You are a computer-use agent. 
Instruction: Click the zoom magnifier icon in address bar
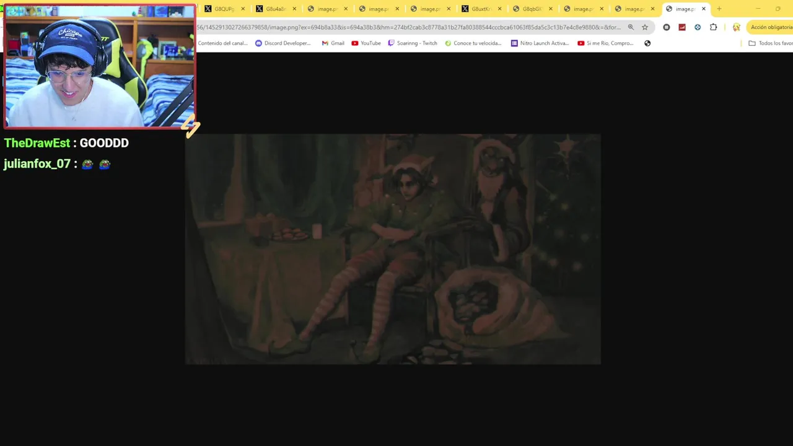(x=631, y=27)
